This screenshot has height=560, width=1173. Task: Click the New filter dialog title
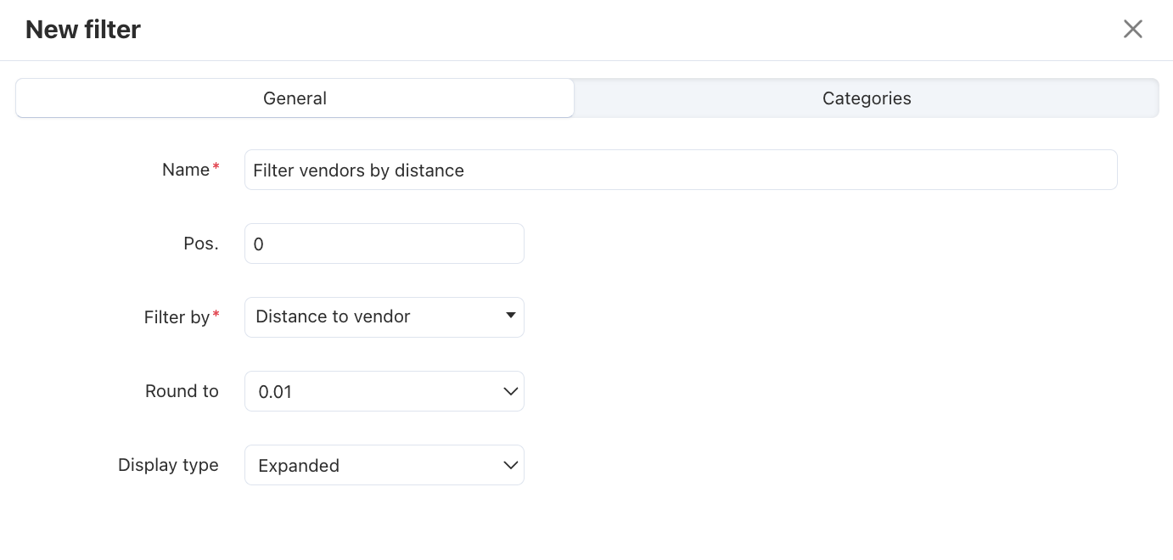pos(83,30)
